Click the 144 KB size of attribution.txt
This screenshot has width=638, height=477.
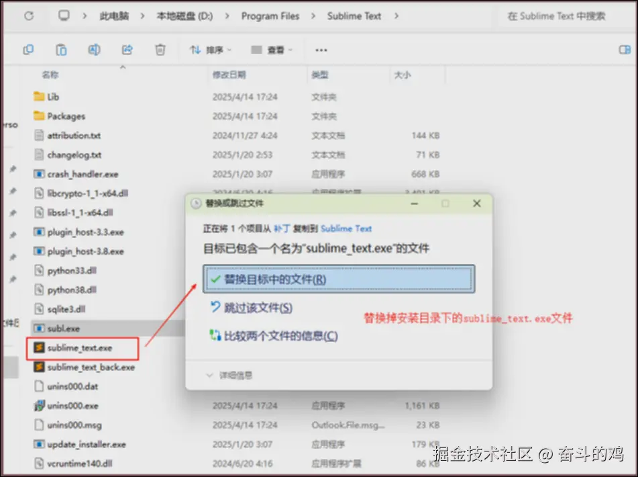425,135
